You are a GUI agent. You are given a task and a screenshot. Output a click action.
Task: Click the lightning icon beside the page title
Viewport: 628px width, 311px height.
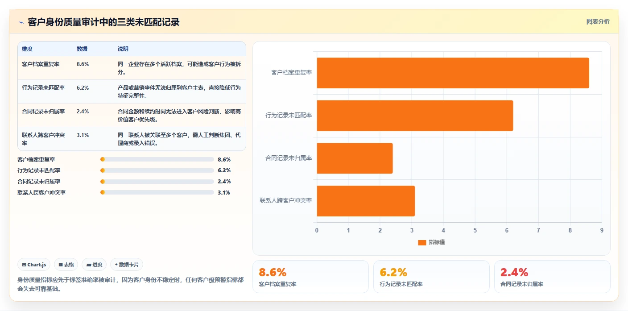coord(21,22)
